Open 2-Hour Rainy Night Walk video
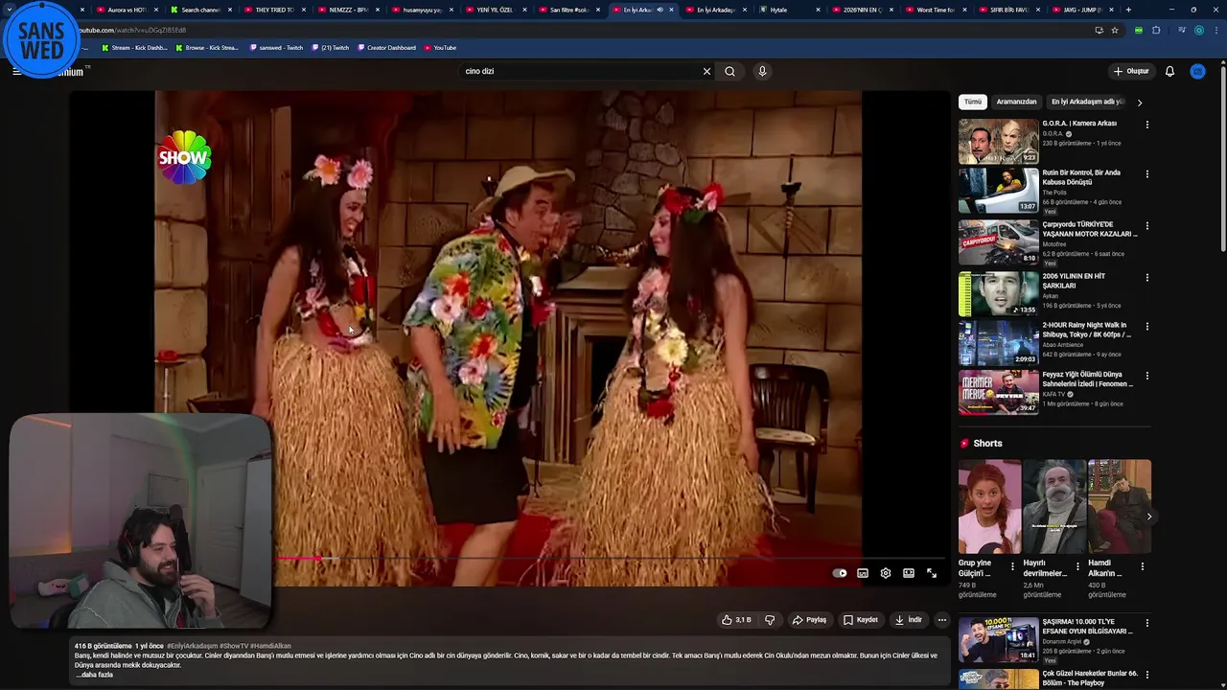 [x=1087, y=330]
